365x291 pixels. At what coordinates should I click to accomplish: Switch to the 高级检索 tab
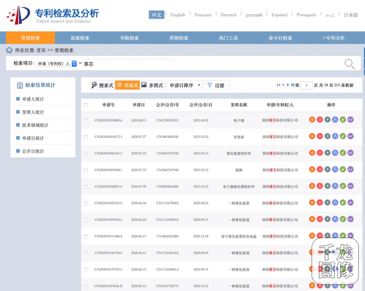(81, 37)
